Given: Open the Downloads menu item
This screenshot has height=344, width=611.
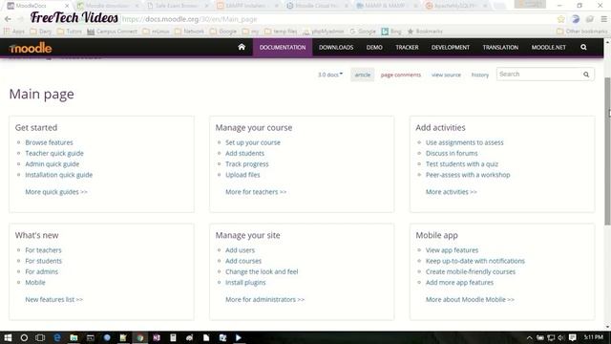Looking at the screenshot, I should click(x=336, y=47).
